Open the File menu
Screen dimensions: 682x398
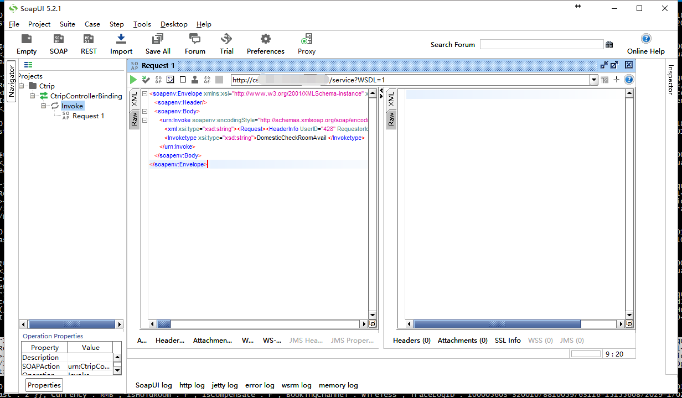coord(14,24)
